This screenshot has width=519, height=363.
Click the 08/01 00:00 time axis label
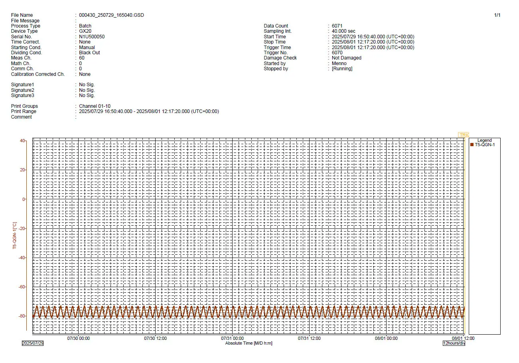386,338
